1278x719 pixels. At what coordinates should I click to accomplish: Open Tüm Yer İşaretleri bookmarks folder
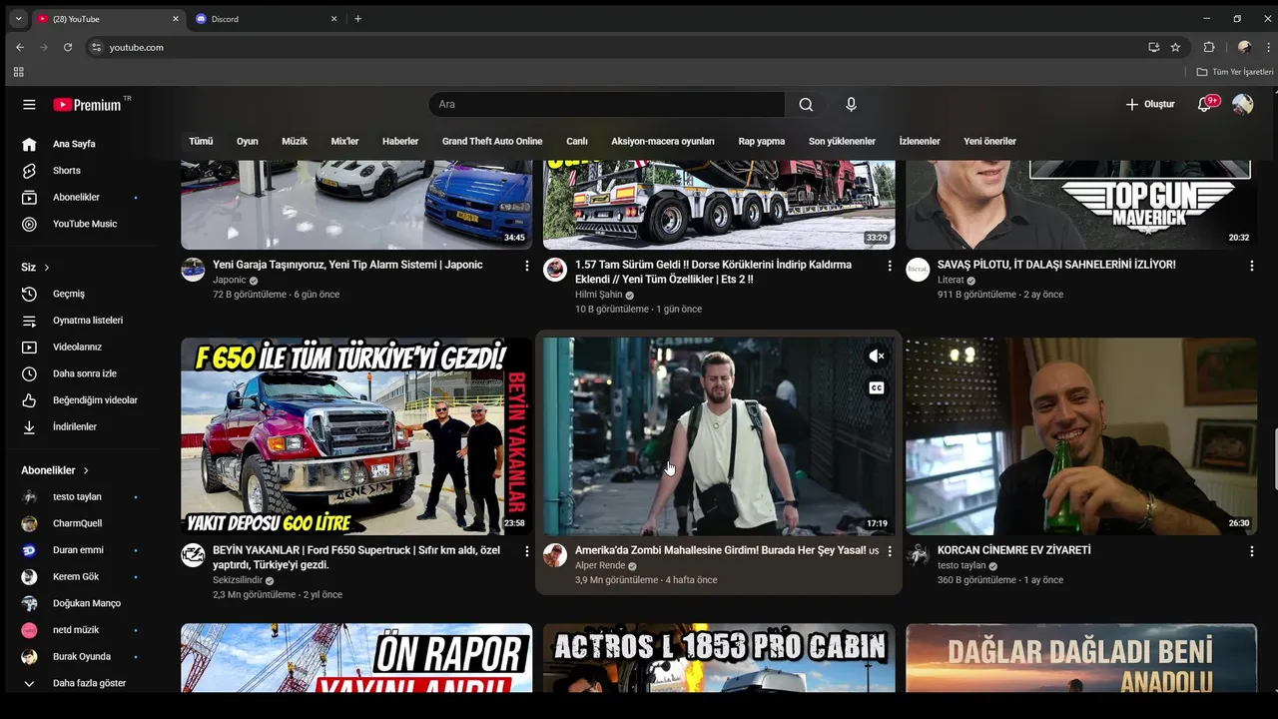[x=1235, y=72]
